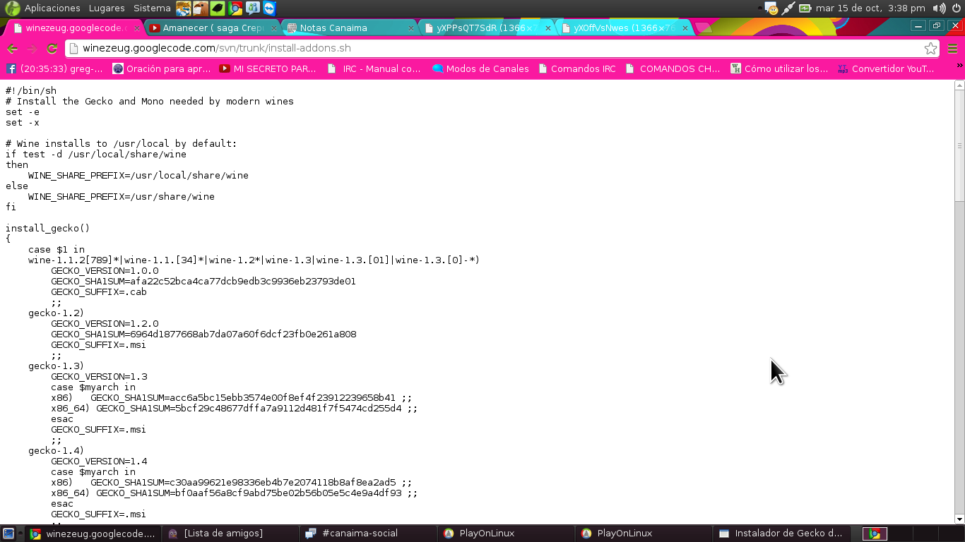Click the page vertical scrollbar thumb
This screenshot has height=542, width=965.
(x=959, y=145)
